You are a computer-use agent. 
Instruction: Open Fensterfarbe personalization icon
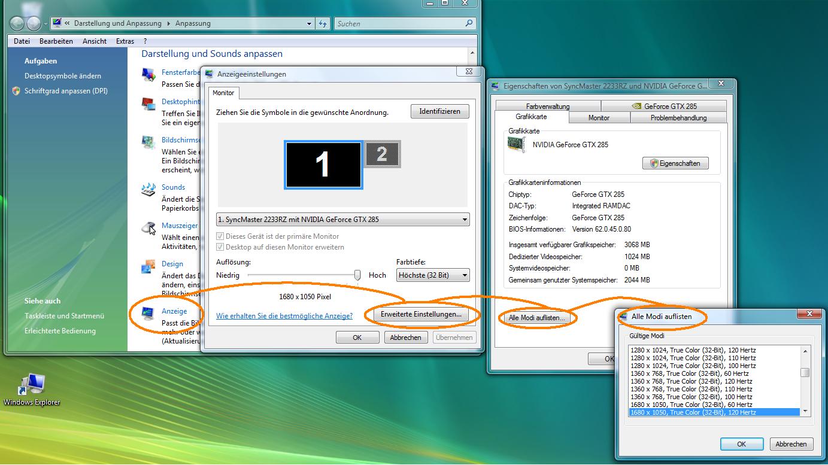point(148,75)
